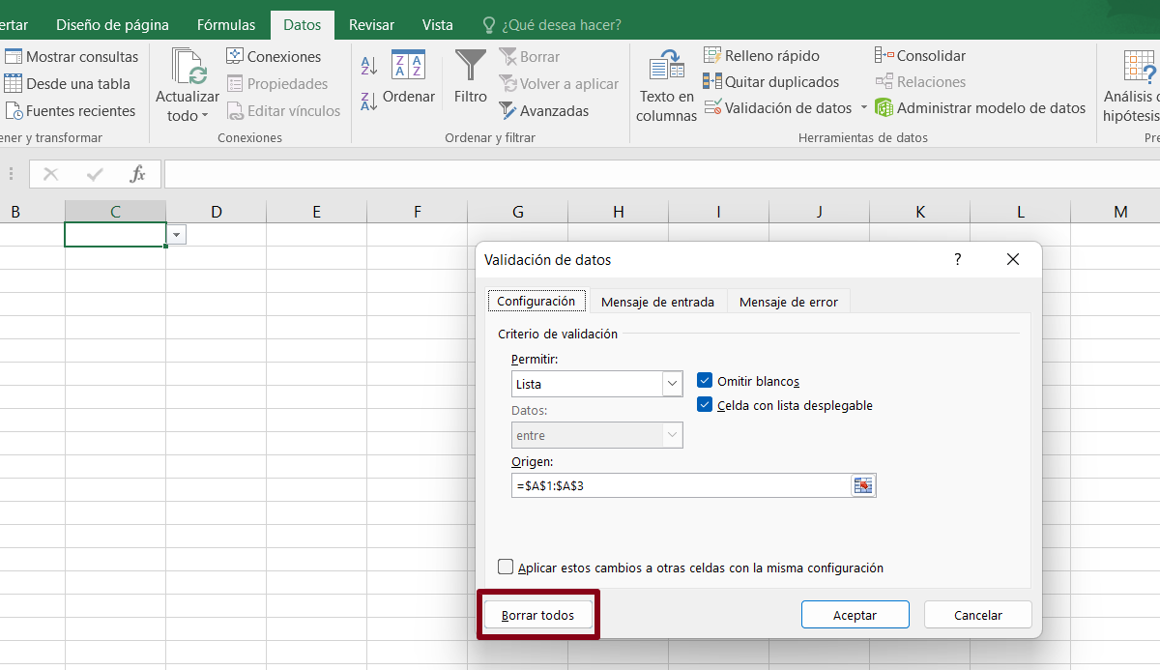Click the Propiedades ribbon item
The image size is (1160, 670).
276,84
